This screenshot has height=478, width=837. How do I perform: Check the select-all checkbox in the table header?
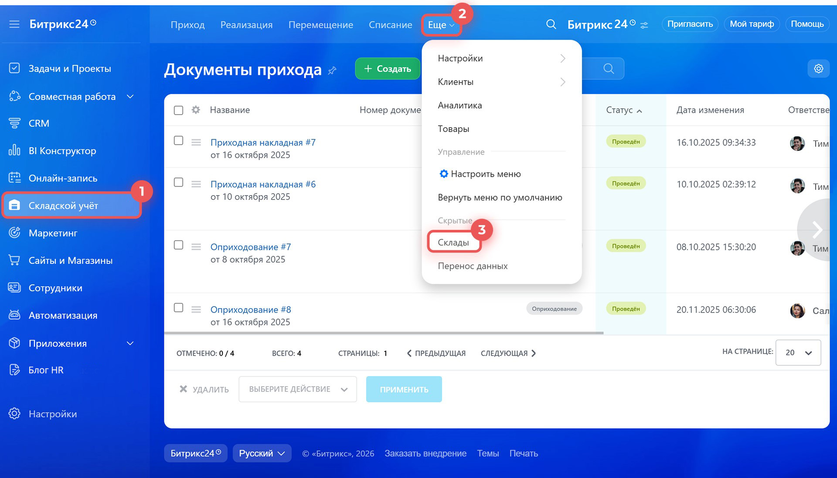tap(178, 110)
